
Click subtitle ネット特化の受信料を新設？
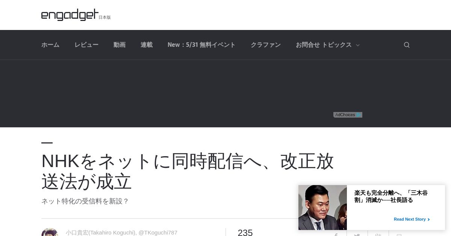85,201
